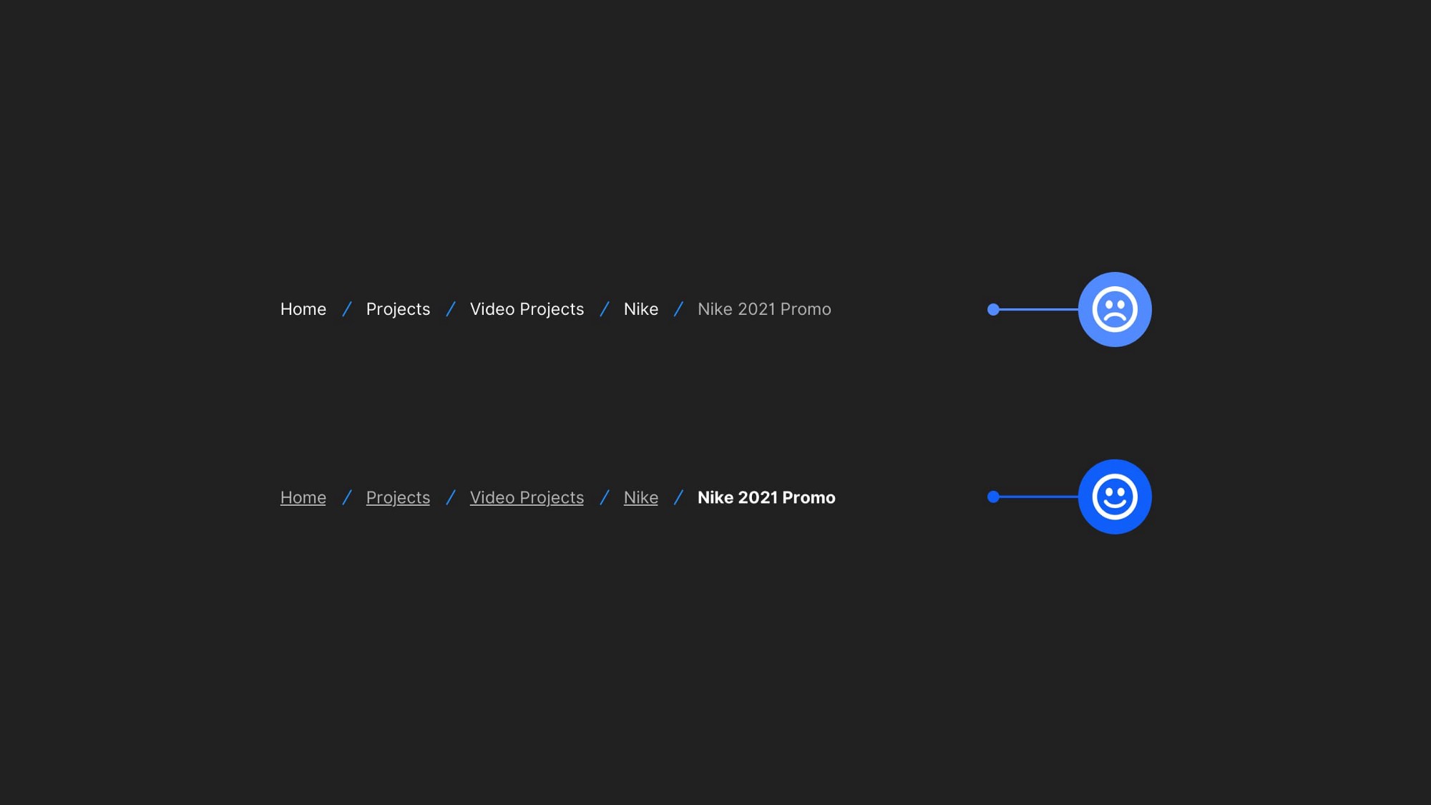Click slash between underlined Home and Projects
This screenshot has width=1431, height=805.
(347, 497)
